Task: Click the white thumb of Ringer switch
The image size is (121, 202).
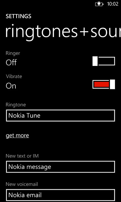Action: (95, 61)
